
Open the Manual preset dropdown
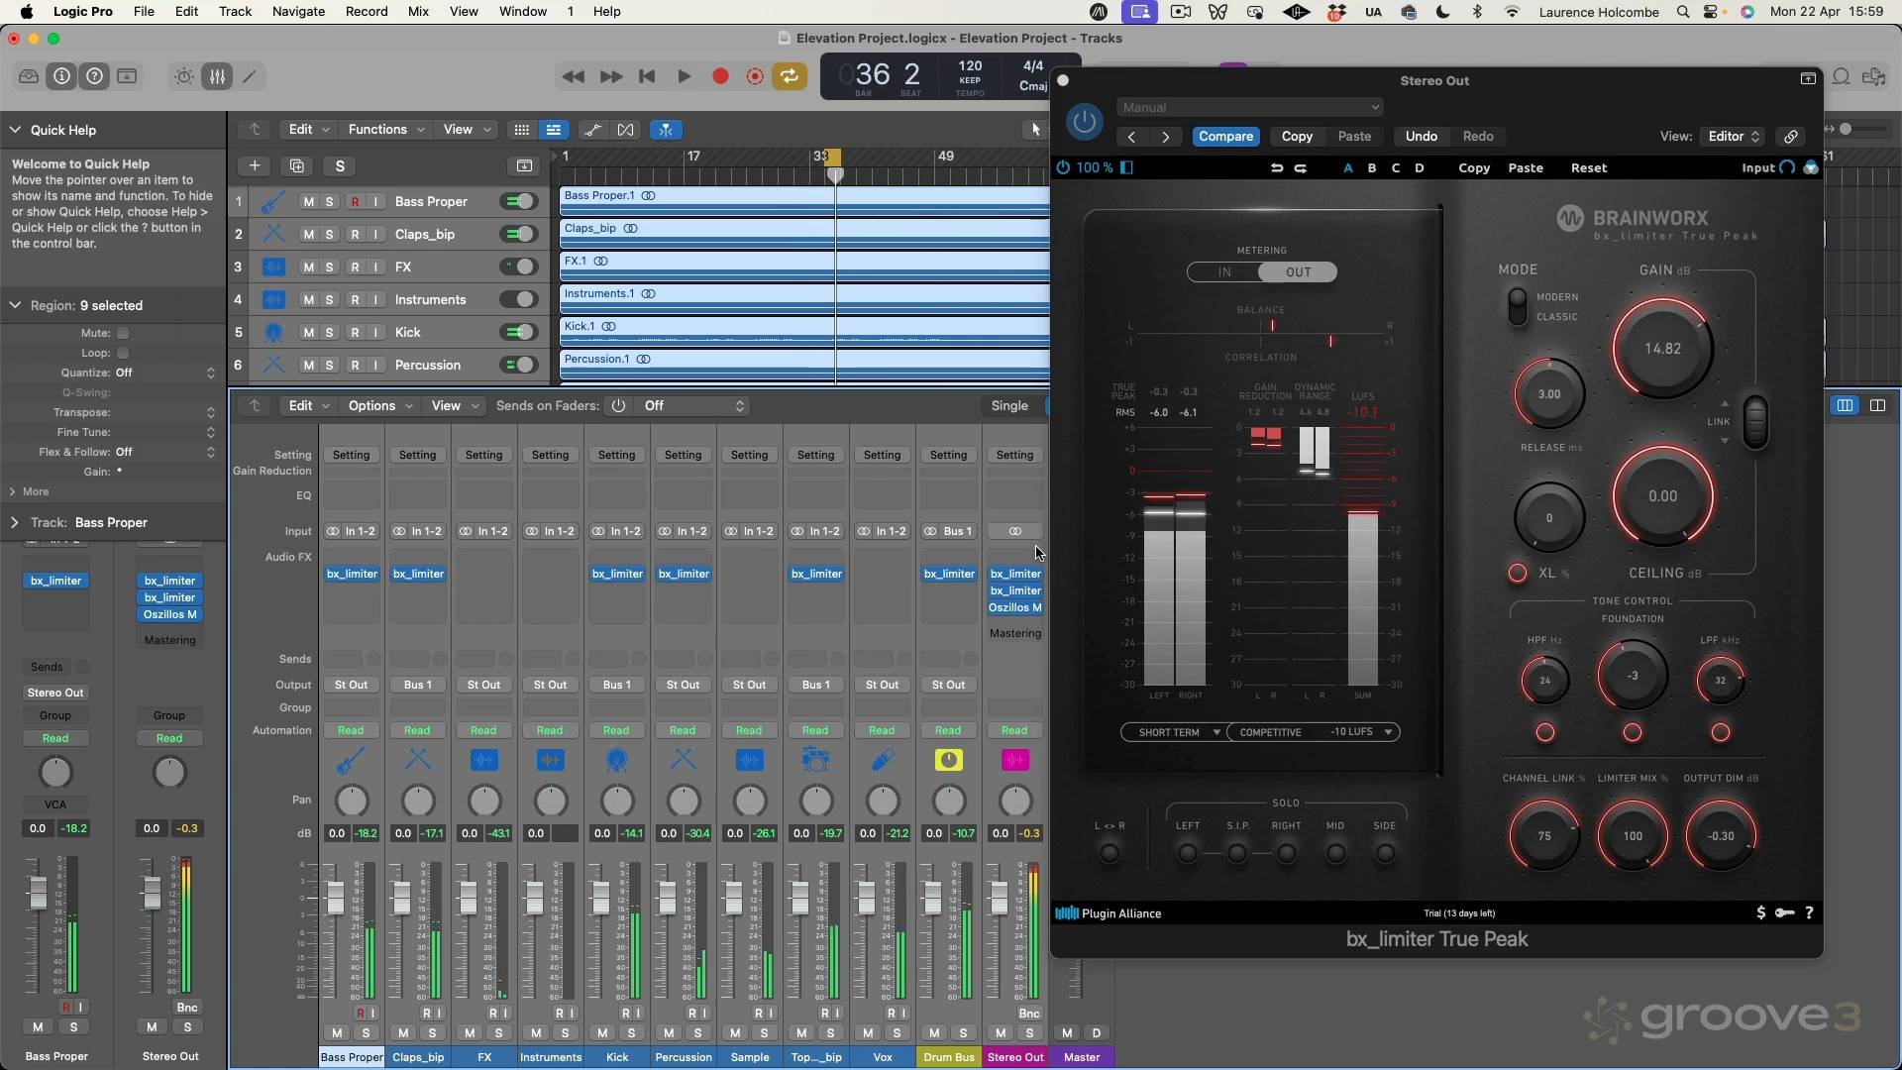pos(1248,107)
